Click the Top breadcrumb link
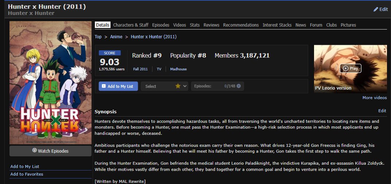The width and height of the screenshot is (391, 184). pos(98,36)
